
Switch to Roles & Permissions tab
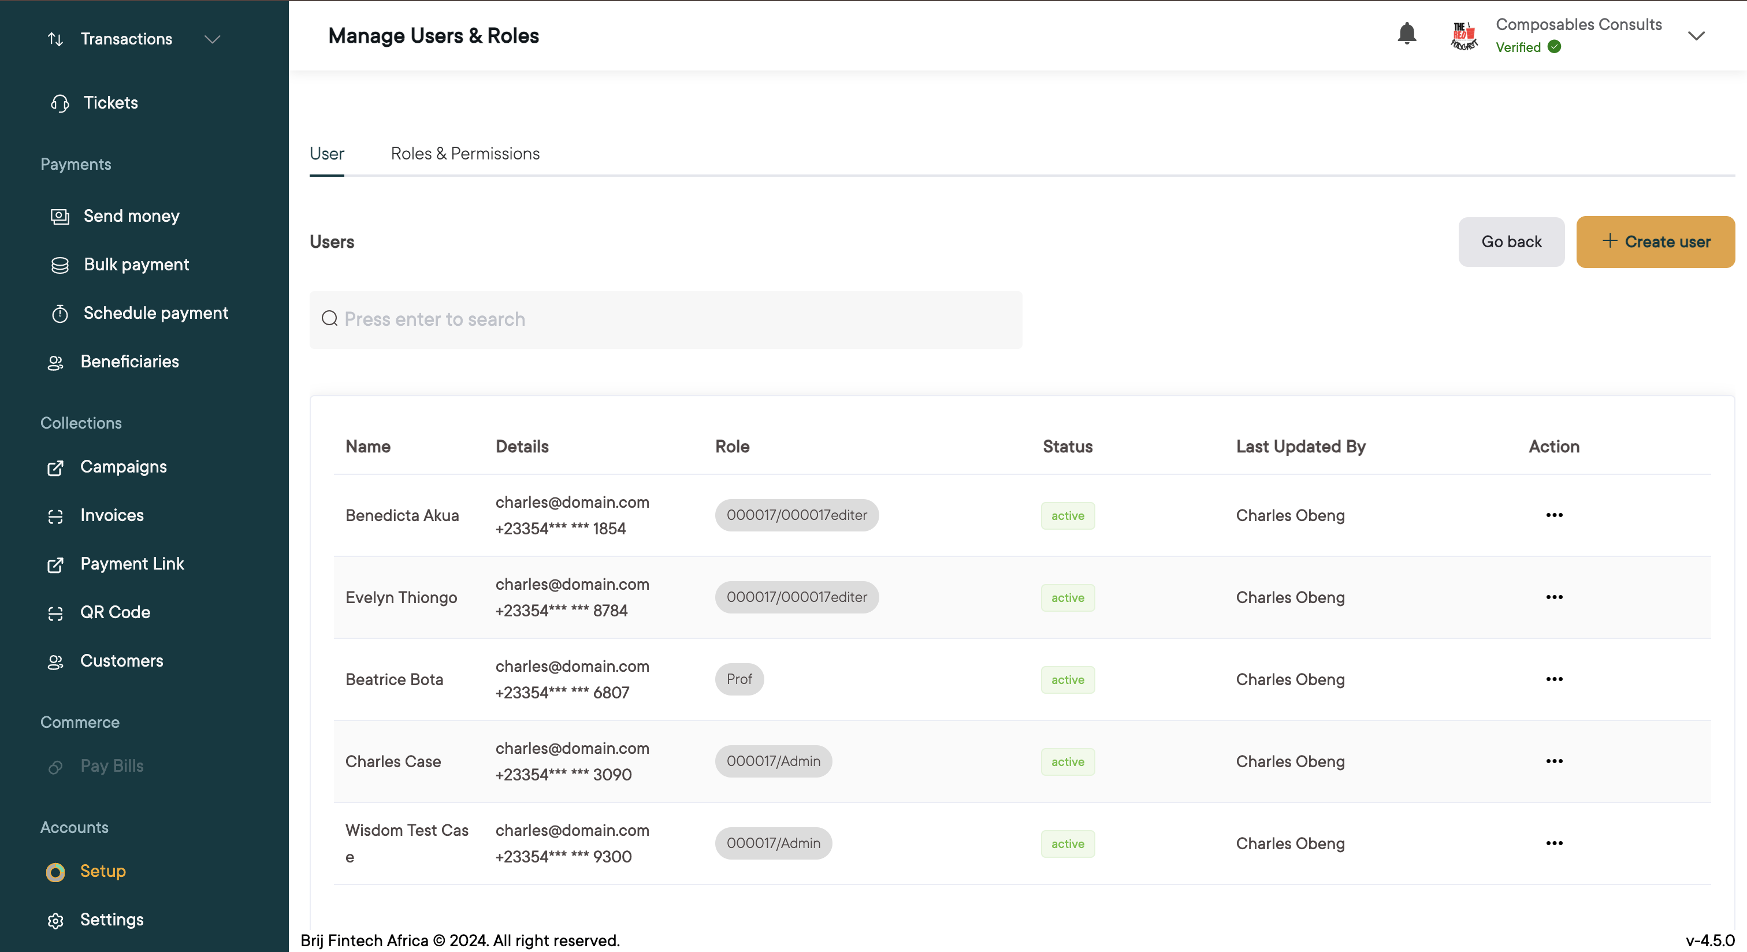465,154
